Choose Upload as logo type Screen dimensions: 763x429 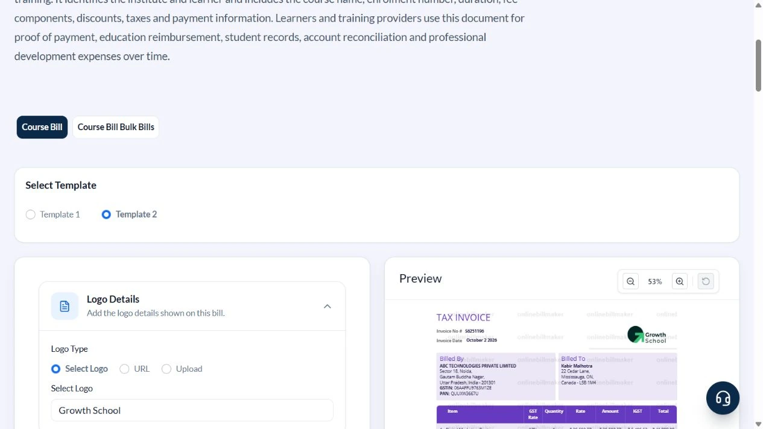click(x=166, y=369)
